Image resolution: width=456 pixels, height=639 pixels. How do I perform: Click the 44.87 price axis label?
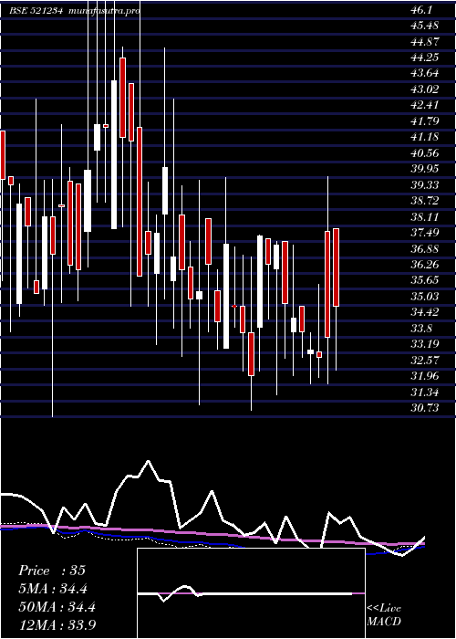point(424,41)
